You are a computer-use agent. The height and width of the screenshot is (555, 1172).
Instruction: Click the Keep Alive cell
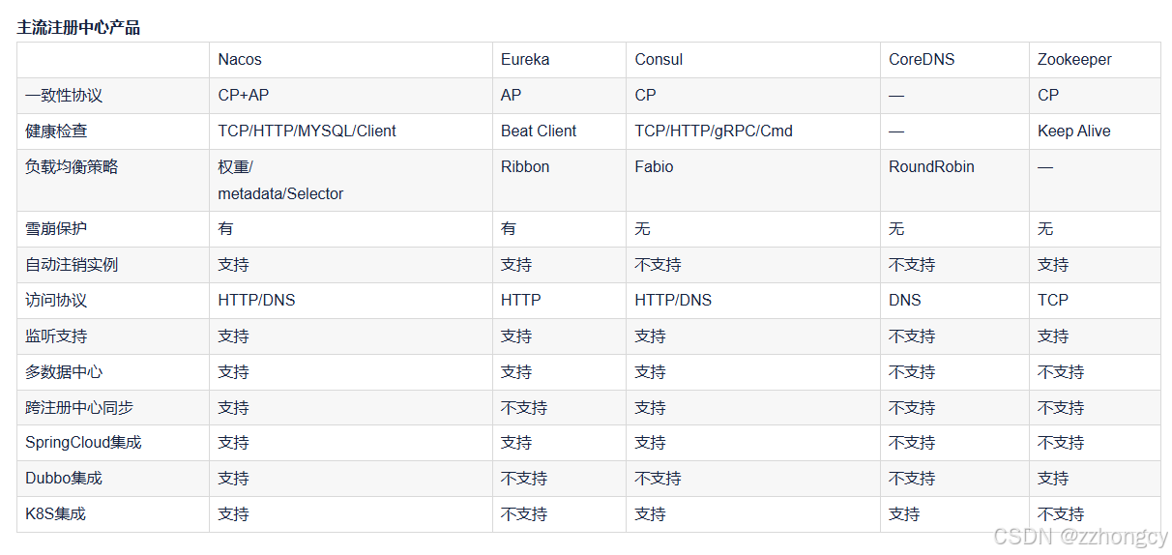click(1074, 131)
